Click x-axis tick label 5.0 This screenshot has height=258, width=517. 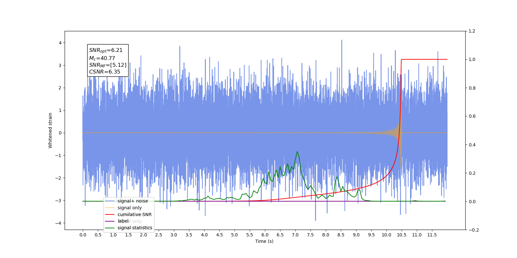click(235, 235)
